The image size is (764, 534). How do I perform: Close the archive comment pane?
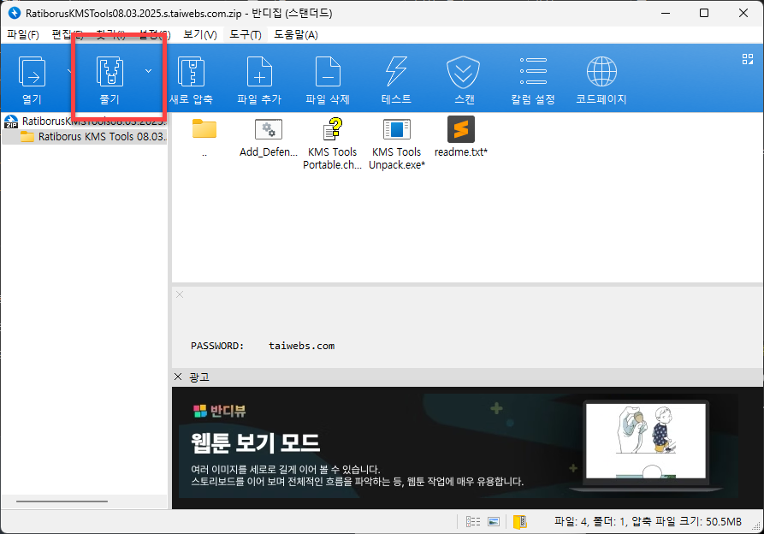(180, 294)
